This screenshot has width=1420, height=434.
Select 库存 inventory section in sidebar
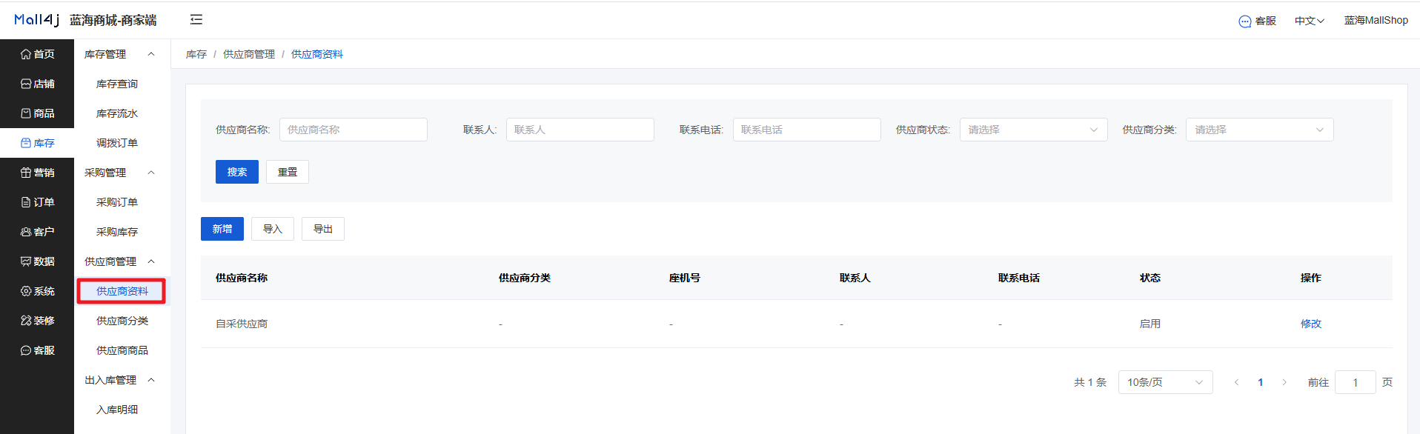point(37,143)
